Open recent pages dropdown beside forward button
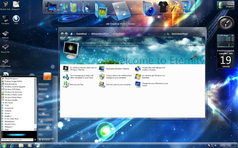This screenshot has height=148, width=238. (69, 34)
